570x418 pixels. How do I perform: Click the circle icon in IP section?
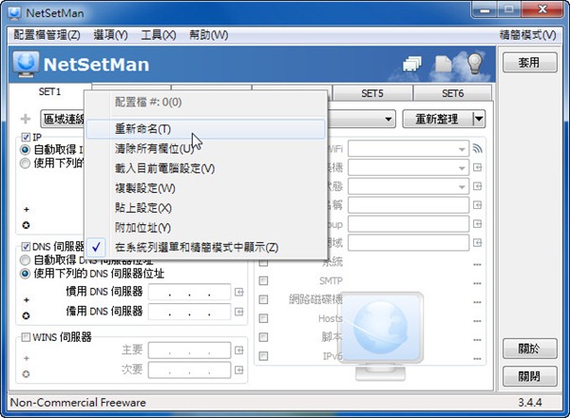click(x=26, y=225)
